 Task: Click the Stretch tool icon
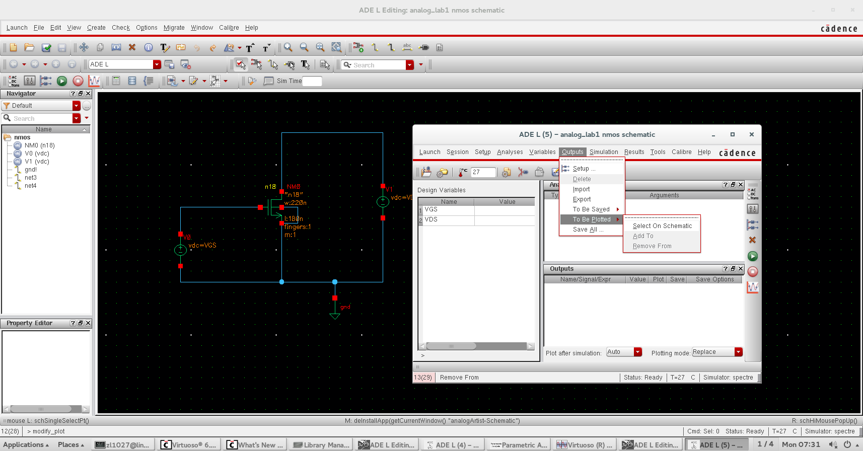click(116, 47)
